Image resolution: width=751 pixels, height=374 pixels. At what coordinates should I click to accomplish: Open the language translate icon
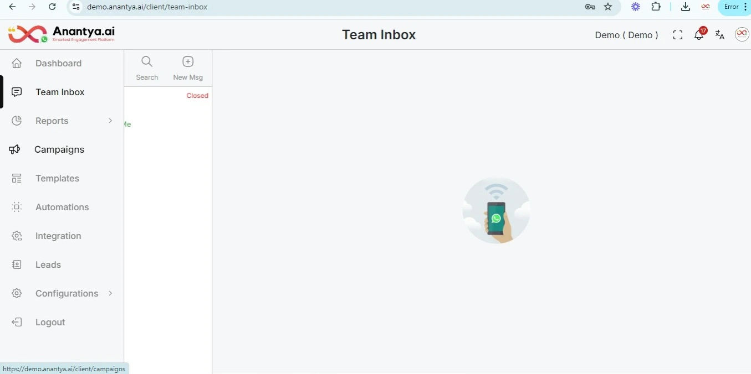(x=720, y=35)
